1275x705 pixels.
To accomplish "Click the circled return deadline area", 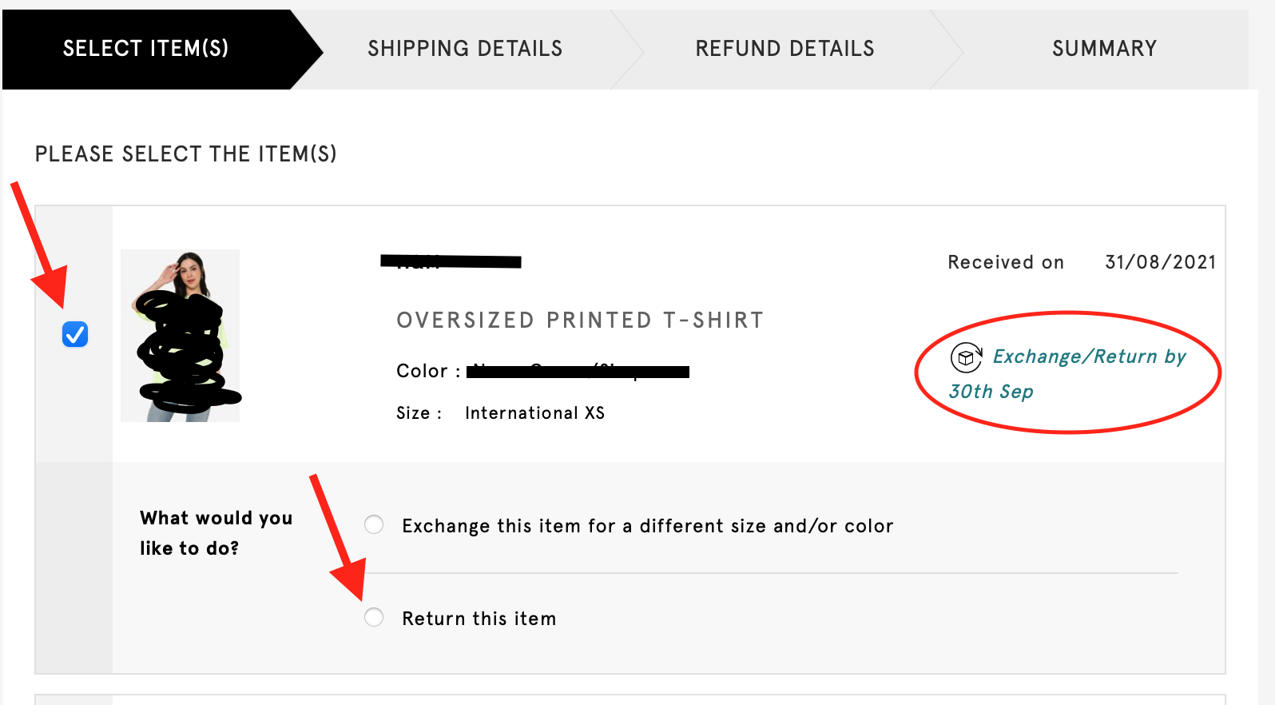I will point(1067,372).
